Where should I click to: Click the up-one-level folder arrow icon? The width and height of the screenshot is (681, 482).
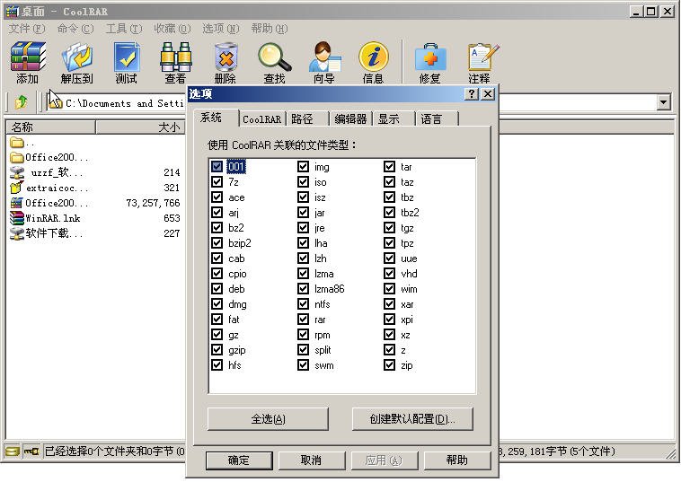[x=22, y=102]
